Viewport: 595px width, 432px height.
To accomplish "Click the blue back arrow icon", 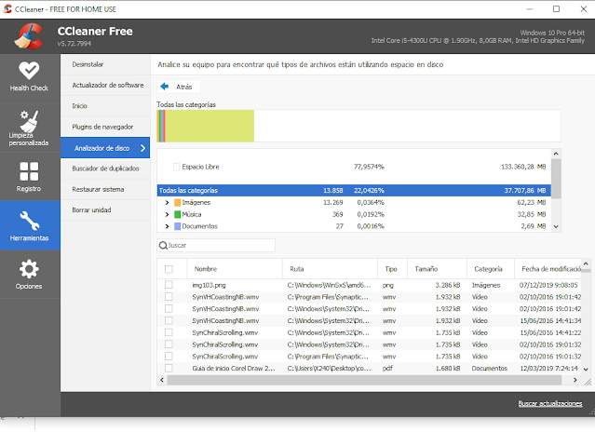I will (x=164, y=87).
